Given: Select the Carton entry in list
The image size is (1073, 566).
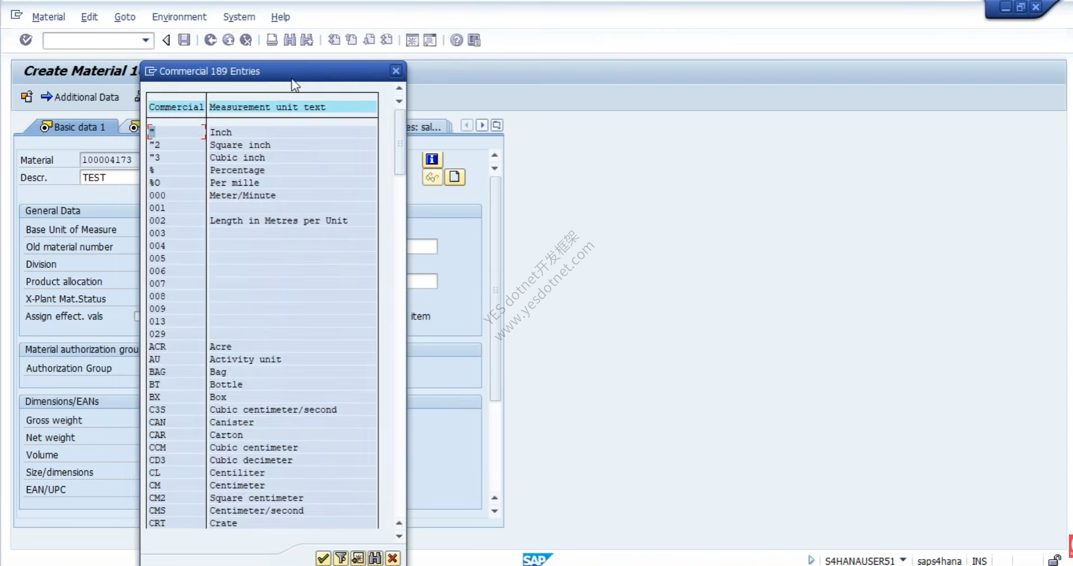Looking at the screenshot, I should [262, 435].
